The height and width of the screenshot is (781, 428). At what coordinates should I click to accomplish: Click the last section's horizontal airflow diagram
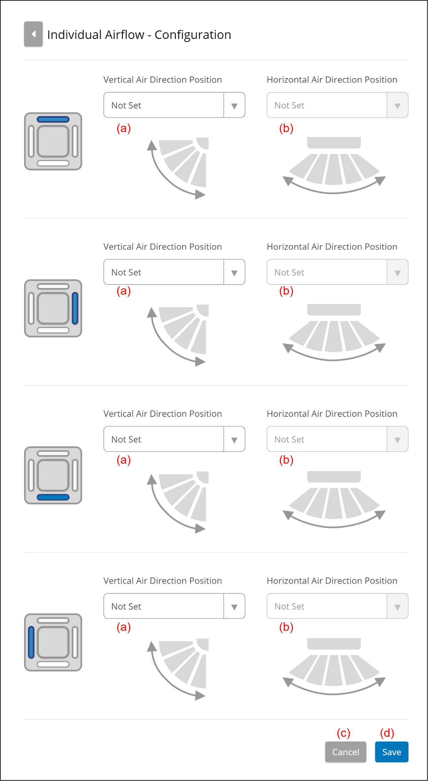click(x=334, y=667)
